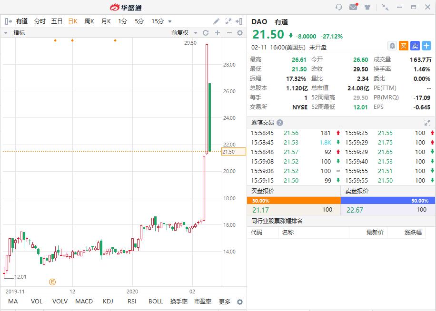Collapse the left panel icon beside 有道
This screenshot has width=436, height=311.
pyautogui.click(x=9, y=21)
